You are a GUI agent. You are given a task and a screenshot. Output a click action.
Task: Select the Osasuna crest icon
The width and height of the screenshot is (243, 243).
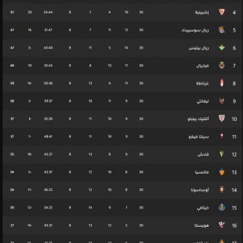tap(222, 190)
